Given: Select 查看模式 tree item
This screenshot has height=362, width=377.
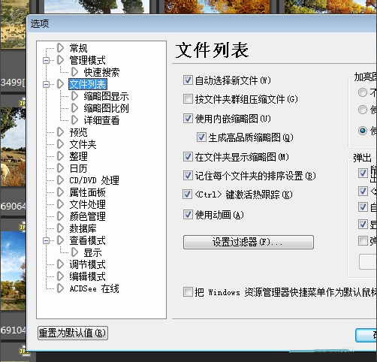Looking at the screenshot, I should (87, 240).
